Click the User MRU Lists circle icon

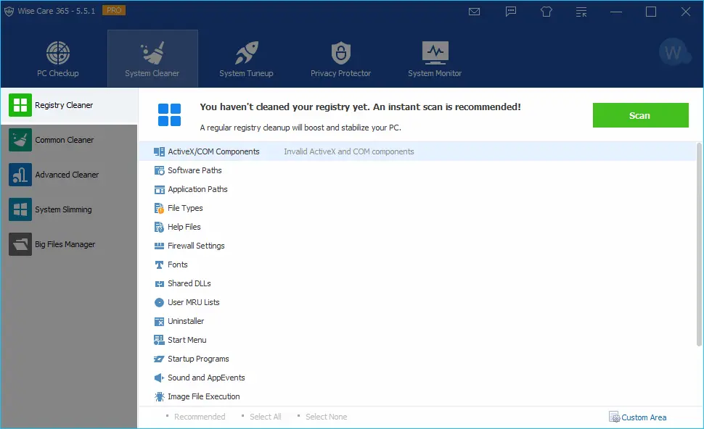click(x=159, y=303)
